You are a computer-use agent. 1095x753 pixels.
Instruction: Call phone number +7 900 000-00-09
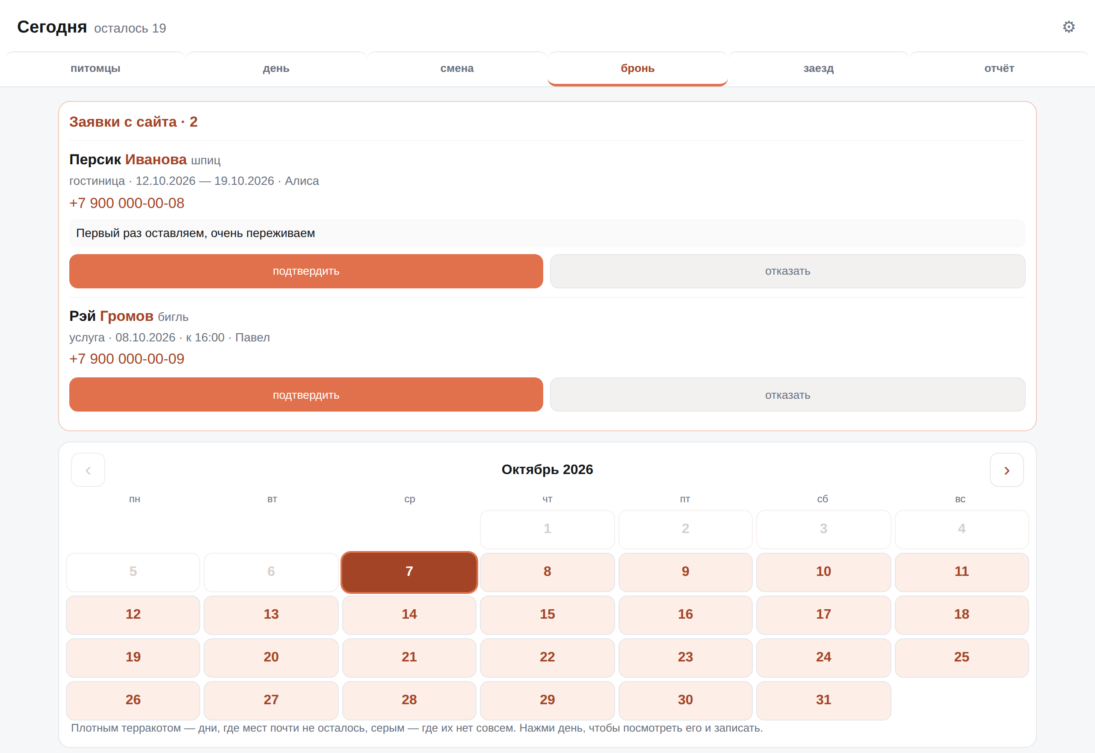tap(127, 359)
